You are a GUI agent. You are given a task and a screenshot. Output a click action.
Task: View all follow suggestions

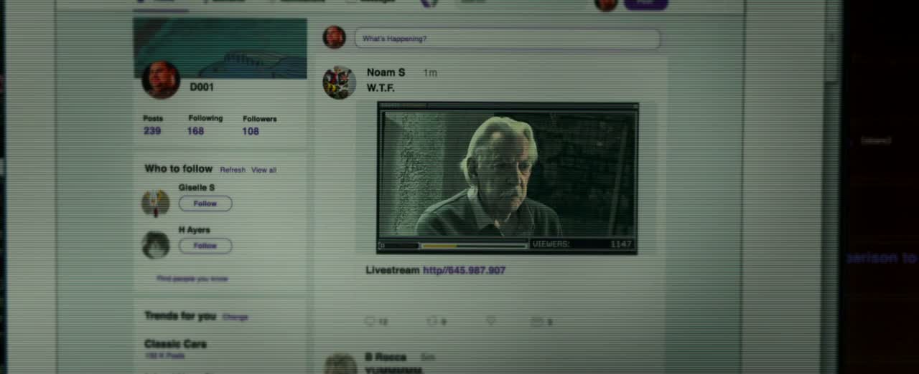click(x=263, y=170)
